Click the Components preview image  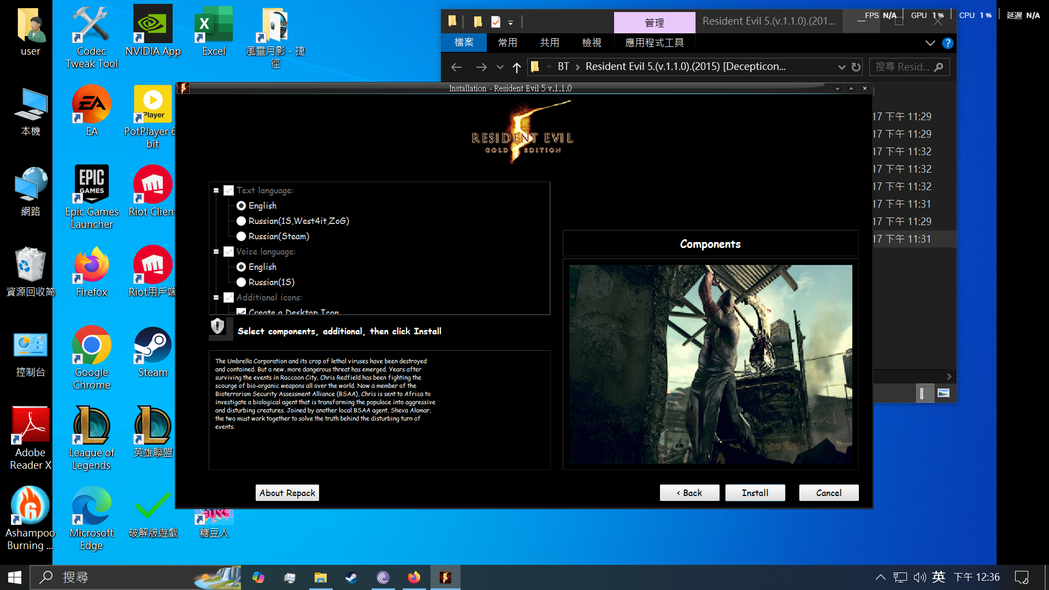[710, 364]
